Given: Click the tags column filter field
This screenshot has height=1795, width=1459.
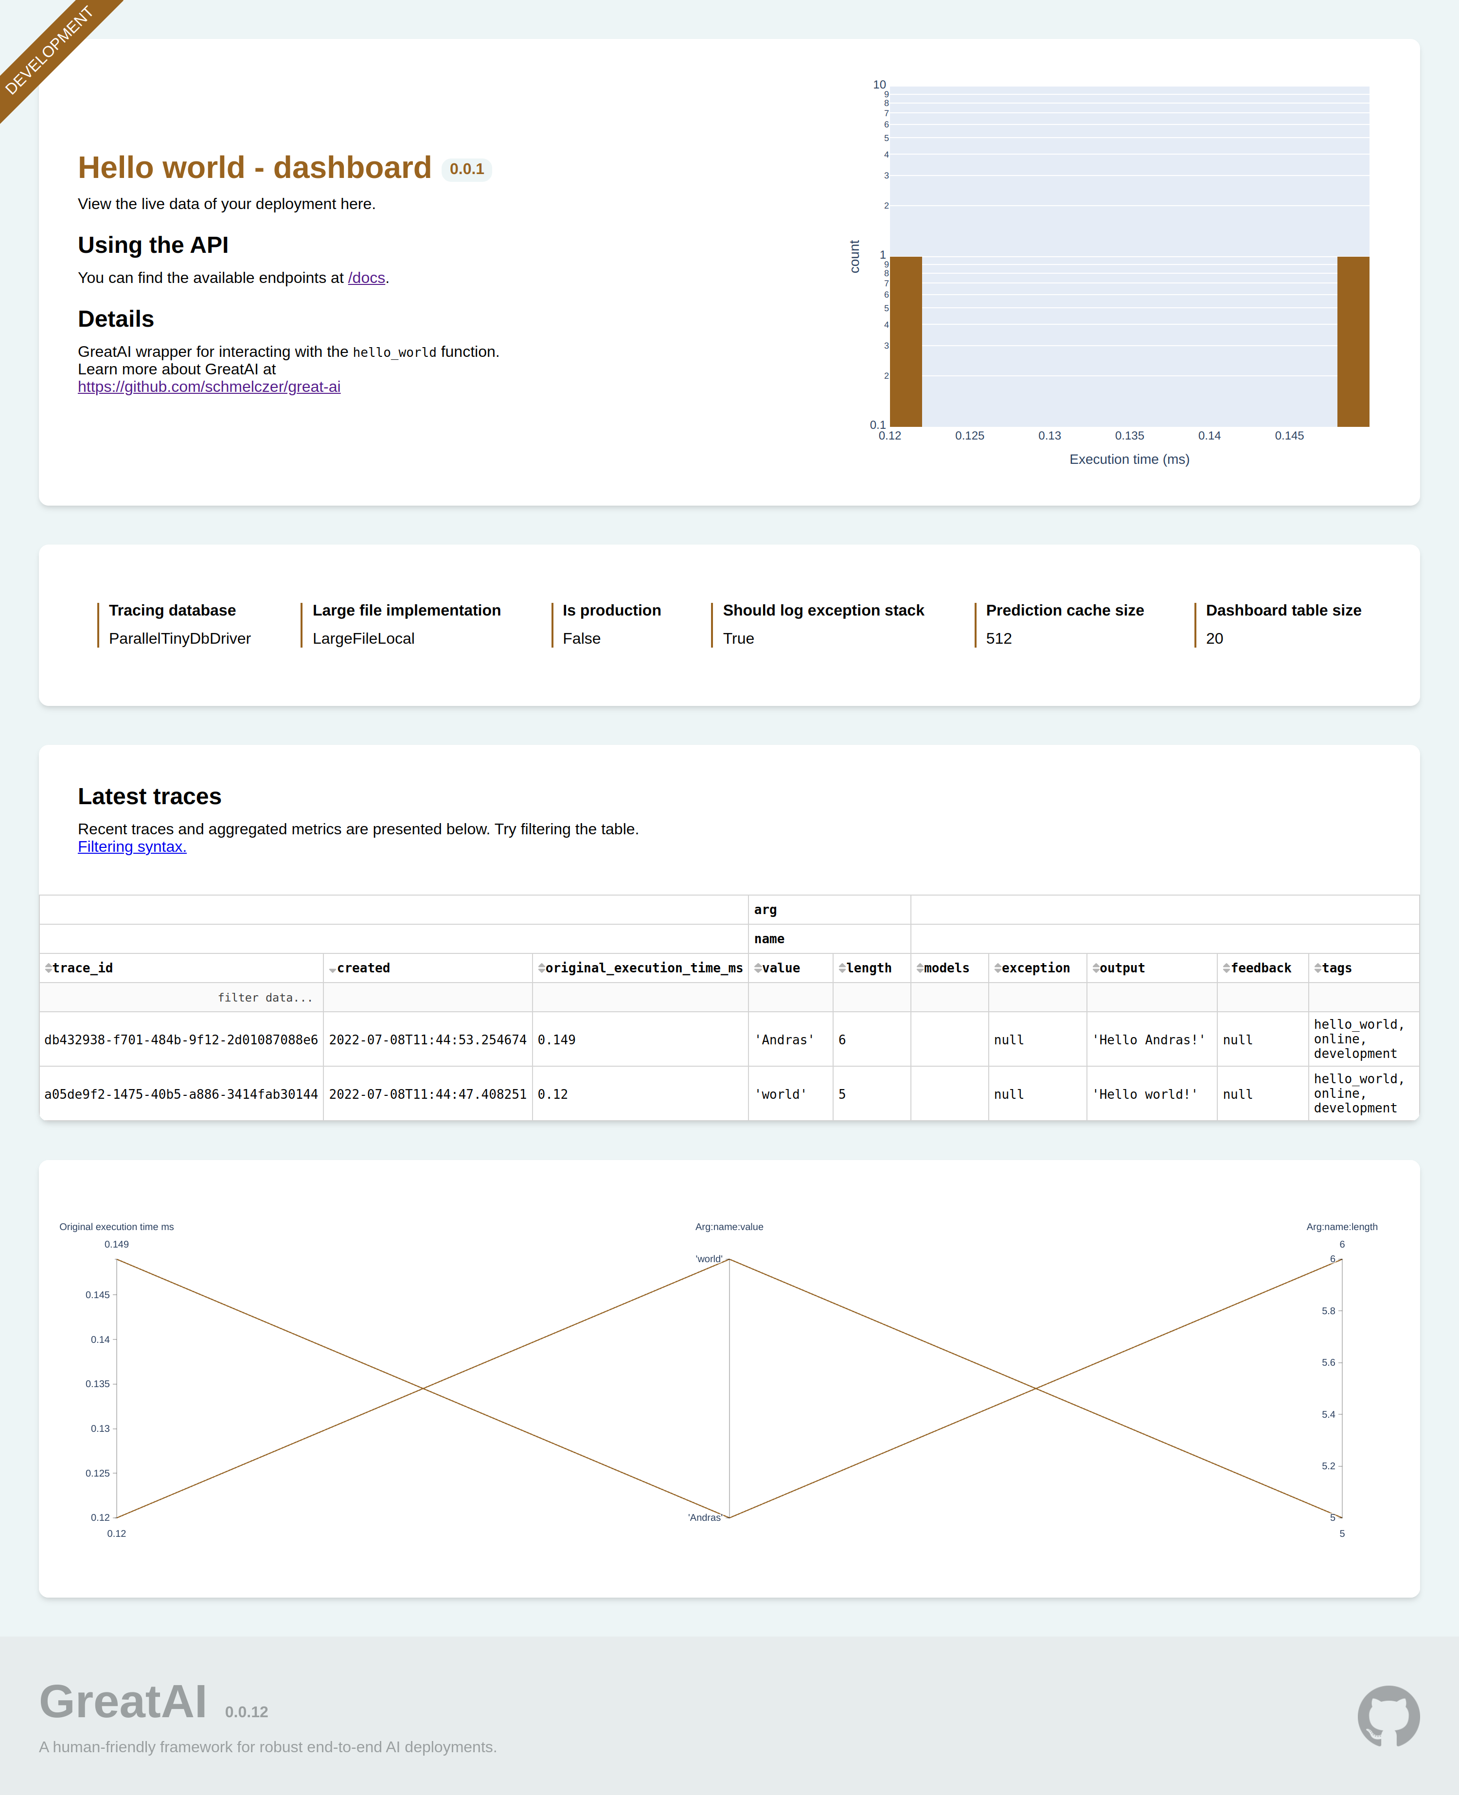Looking at the screenshot, I should [1363, 998].
